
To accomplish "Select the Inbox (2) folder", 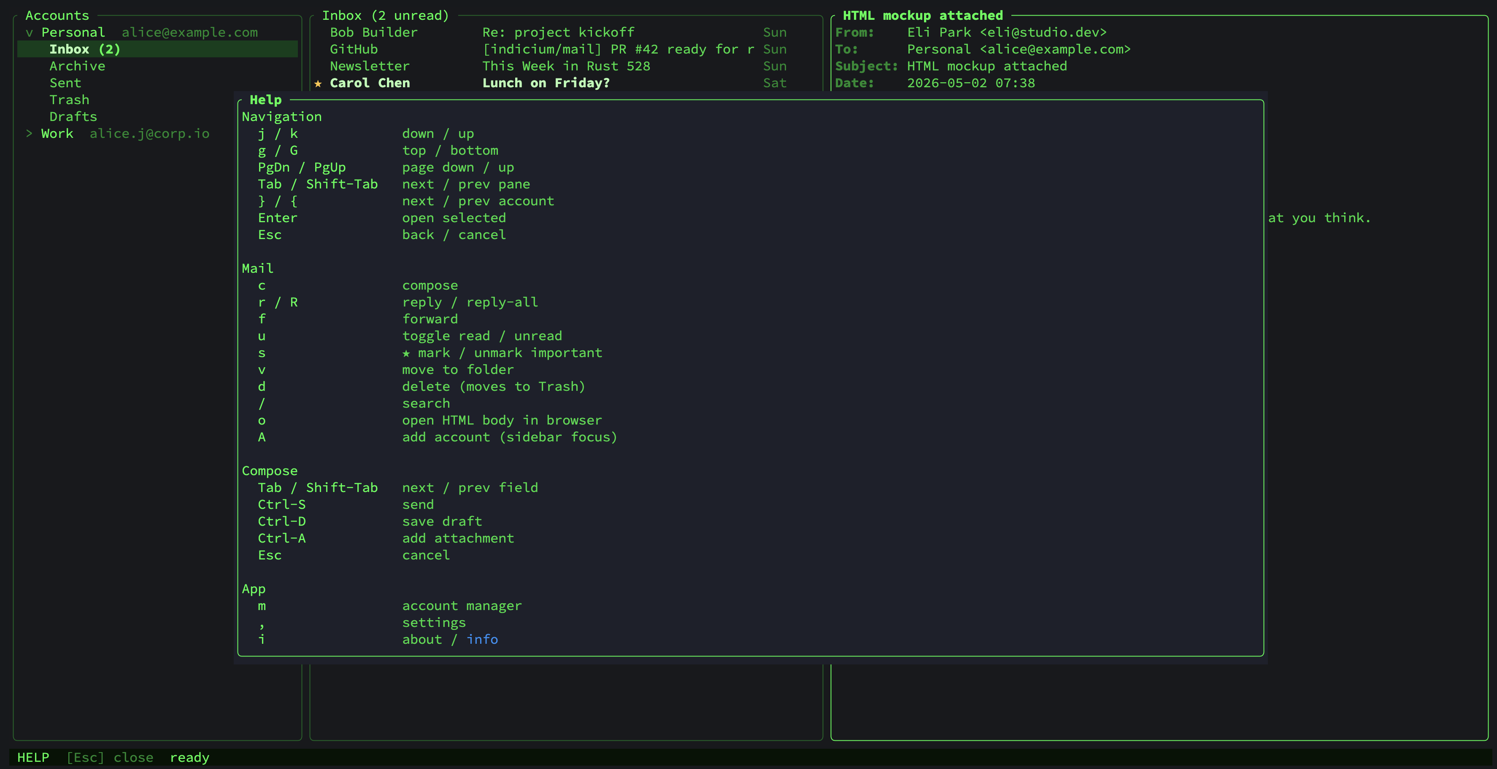I will [157, 49].
